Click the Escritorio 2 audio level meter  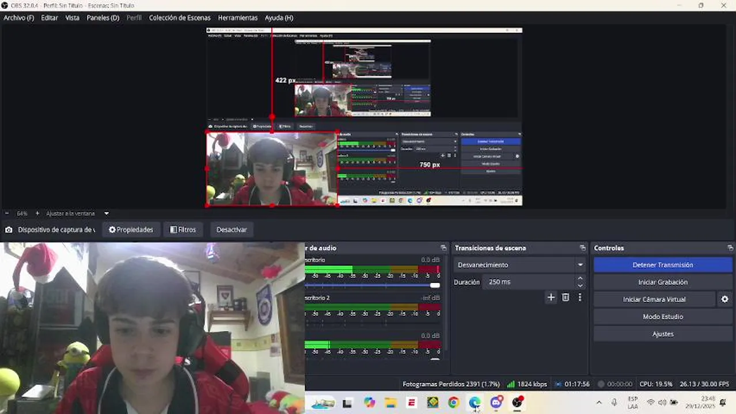click(x=373, y=307)
